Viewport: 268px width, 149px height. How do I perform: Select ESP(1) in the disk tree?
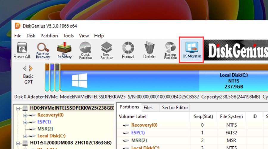[44, 122]
